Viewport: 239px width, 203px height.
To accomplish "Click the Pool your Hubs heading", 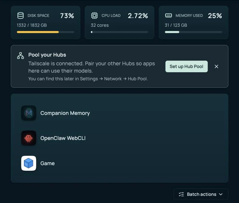I will tap(47, 55).
